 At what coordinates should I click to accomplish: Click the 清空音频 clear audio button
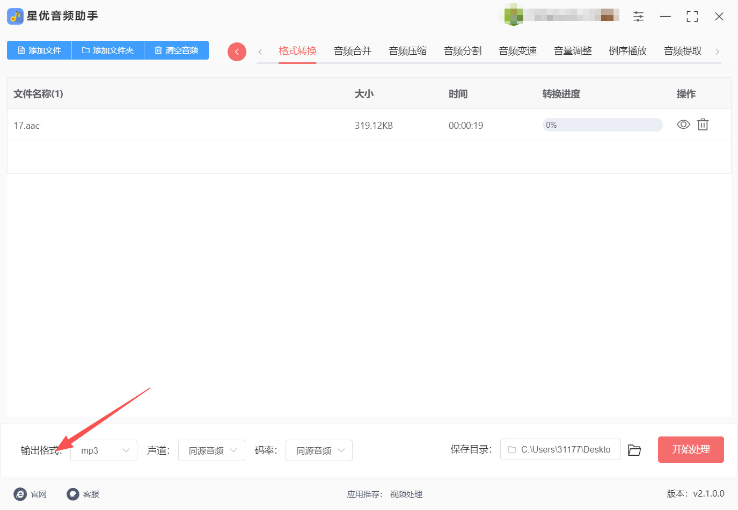(x=177, y=50)
